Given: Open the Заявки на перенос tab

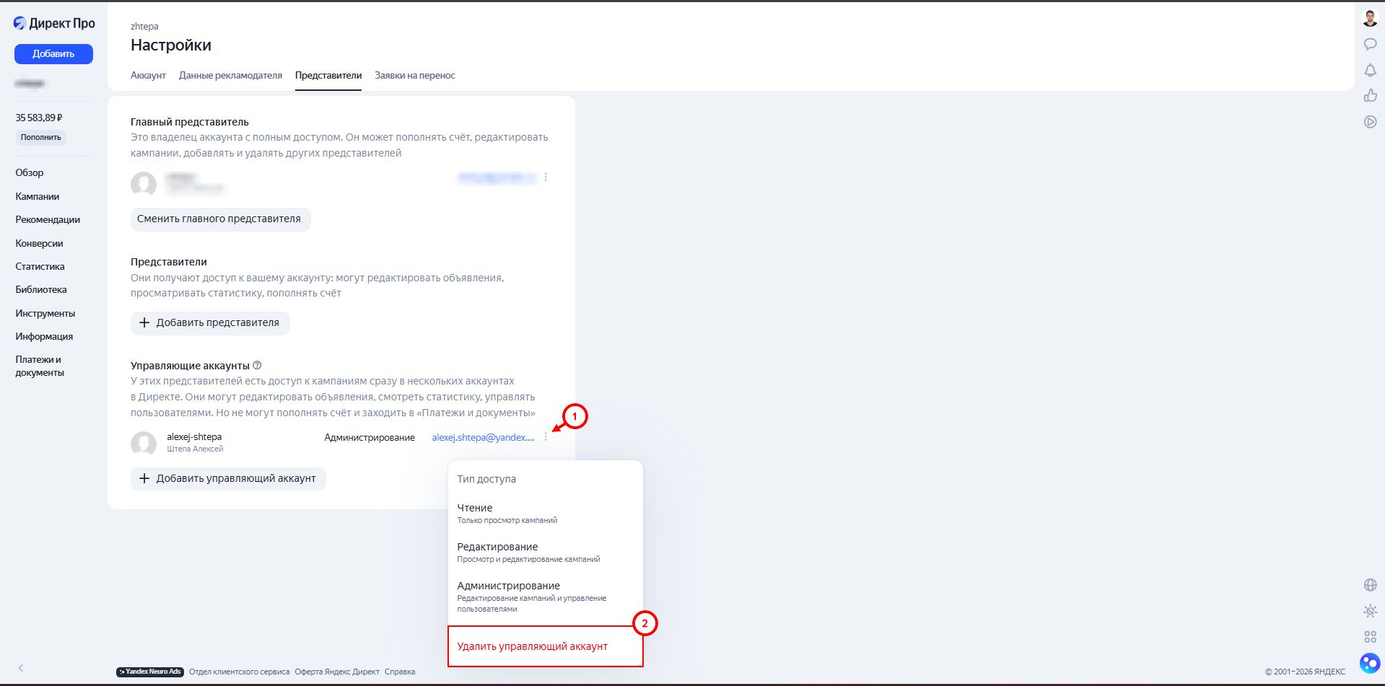Looking at the screenshot, I should pos(415,75).
